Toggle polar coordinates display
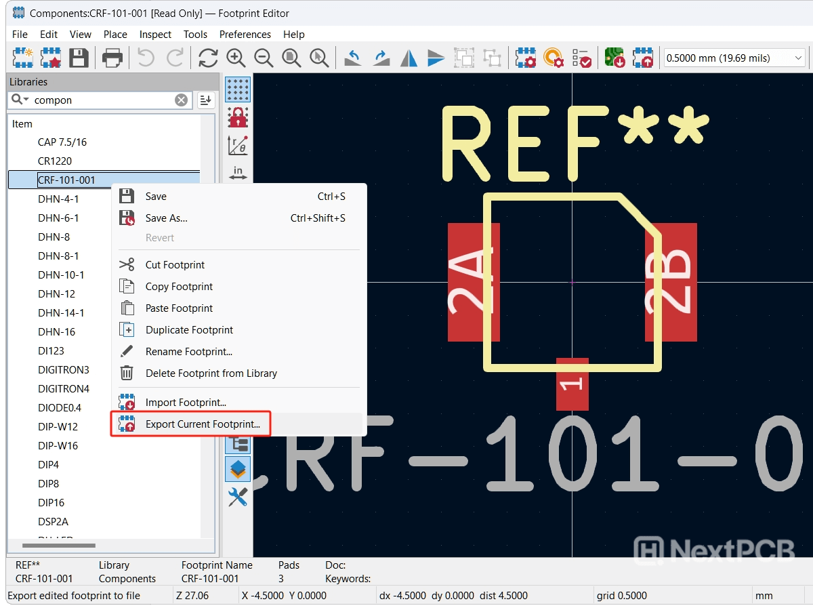Screen dimensions: 813x610 [x=238, y=145]
